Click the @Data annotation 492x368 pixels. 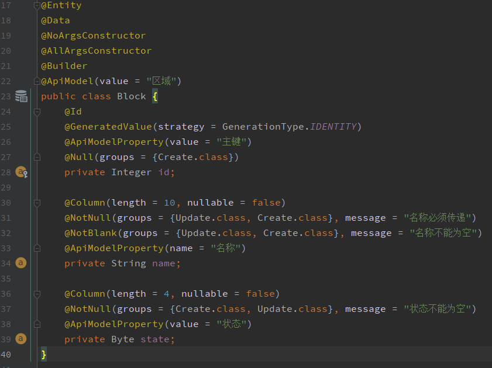56,20
